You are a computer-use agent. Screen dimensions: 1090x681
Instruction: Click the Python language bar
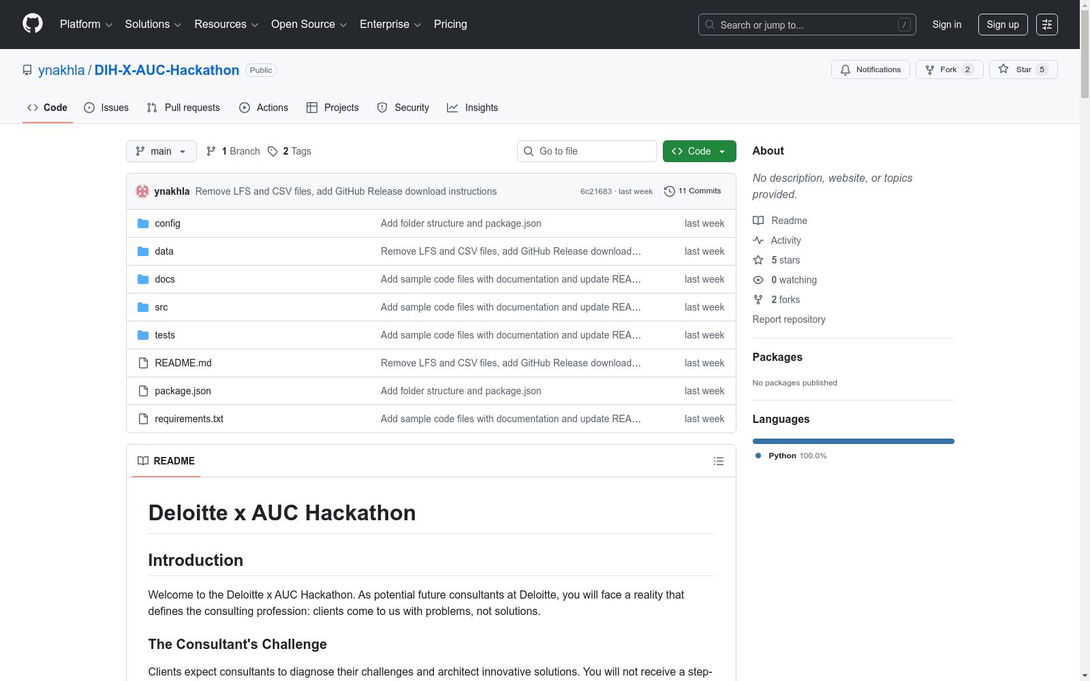tap(854, 441)
